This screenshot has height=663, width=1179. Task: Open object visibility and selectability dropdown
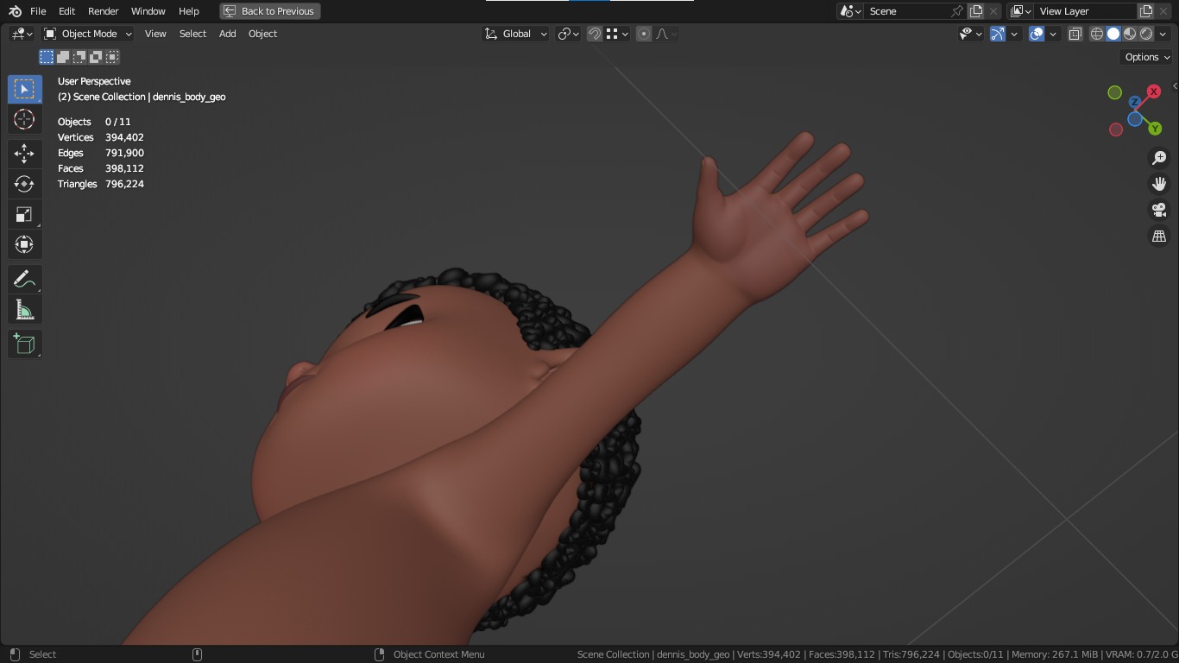coord(971,34)
